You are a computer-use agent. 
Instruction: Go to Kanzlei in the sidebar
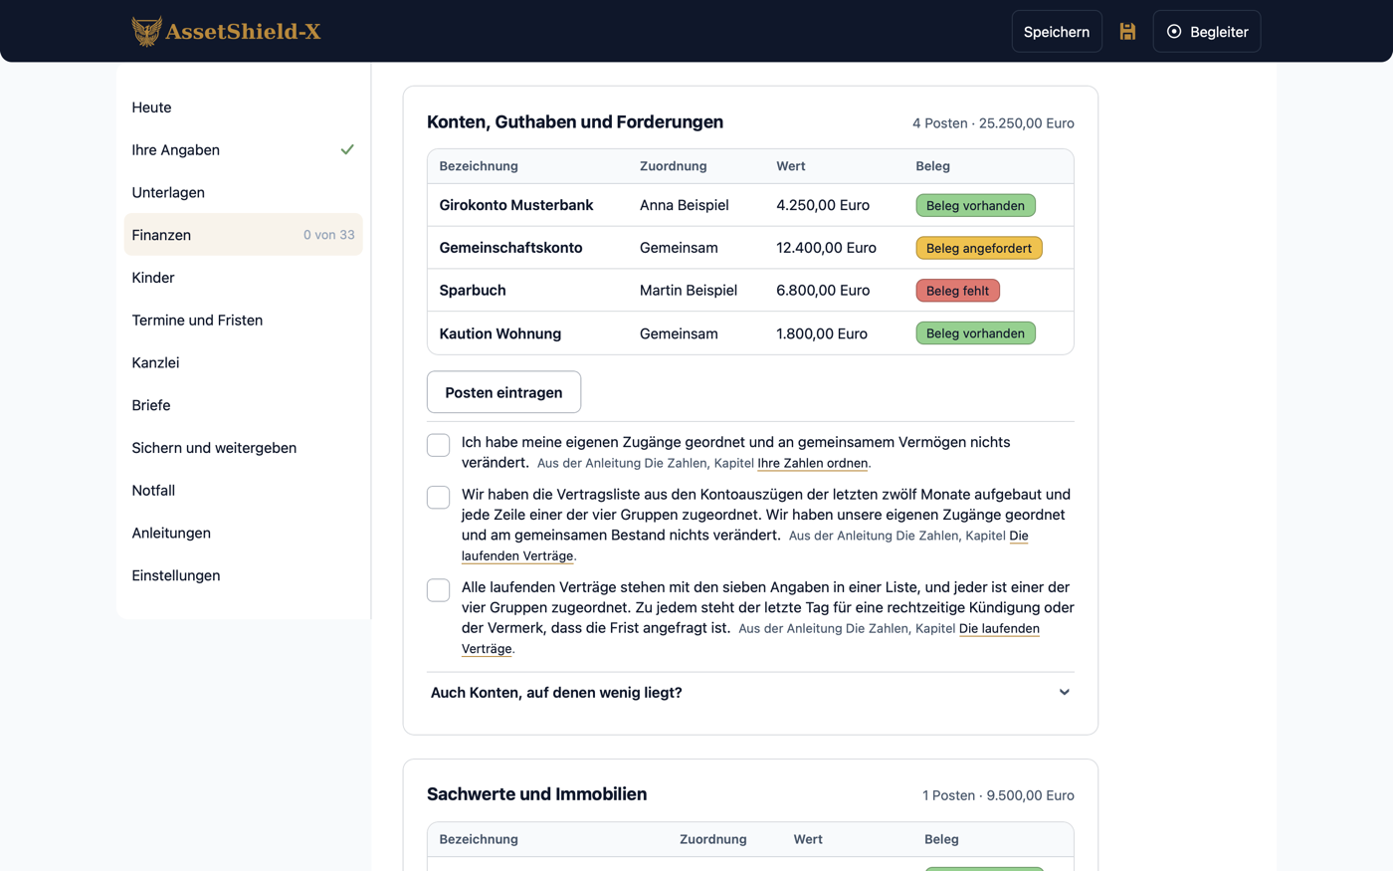[243, 362]
